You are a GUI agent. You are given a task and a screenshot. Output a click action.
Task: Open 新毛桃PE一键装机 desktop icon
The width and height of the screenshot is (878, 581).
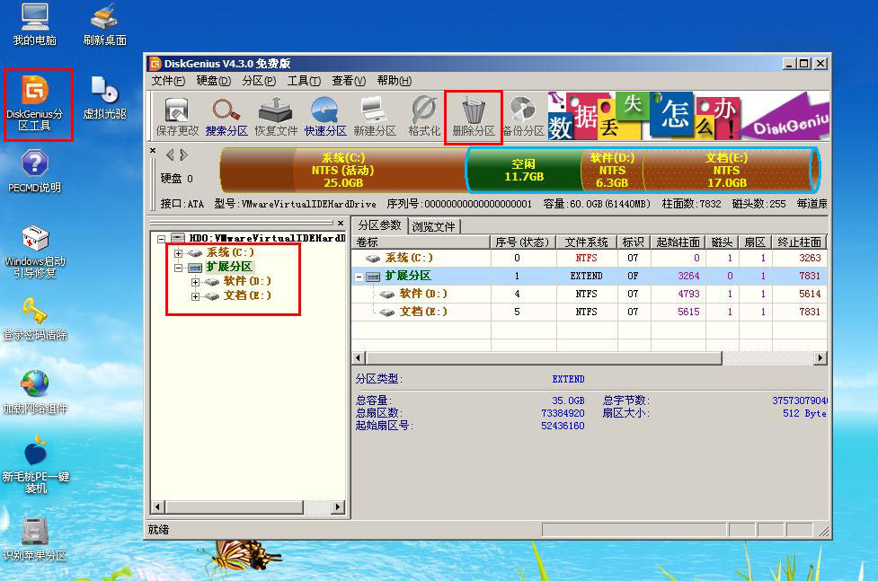(36, 464)
